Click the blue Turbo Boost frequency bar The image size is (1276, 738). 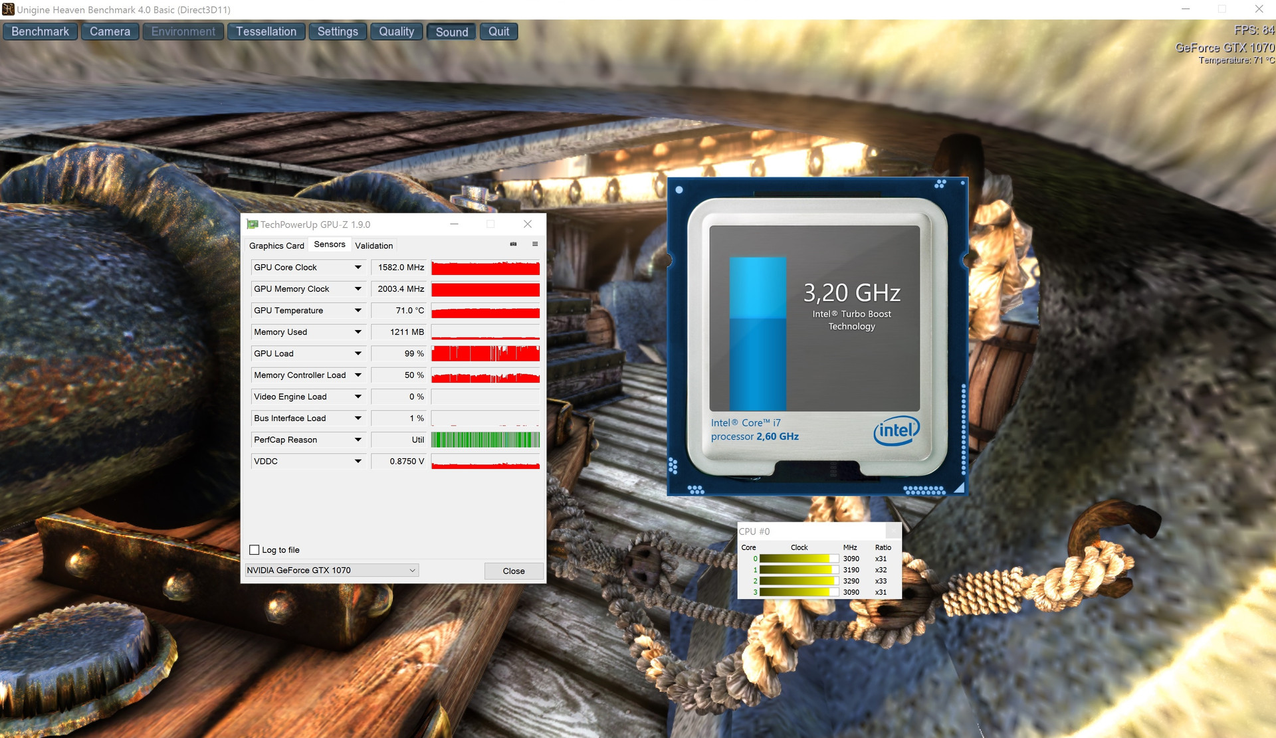pos(758,333)
